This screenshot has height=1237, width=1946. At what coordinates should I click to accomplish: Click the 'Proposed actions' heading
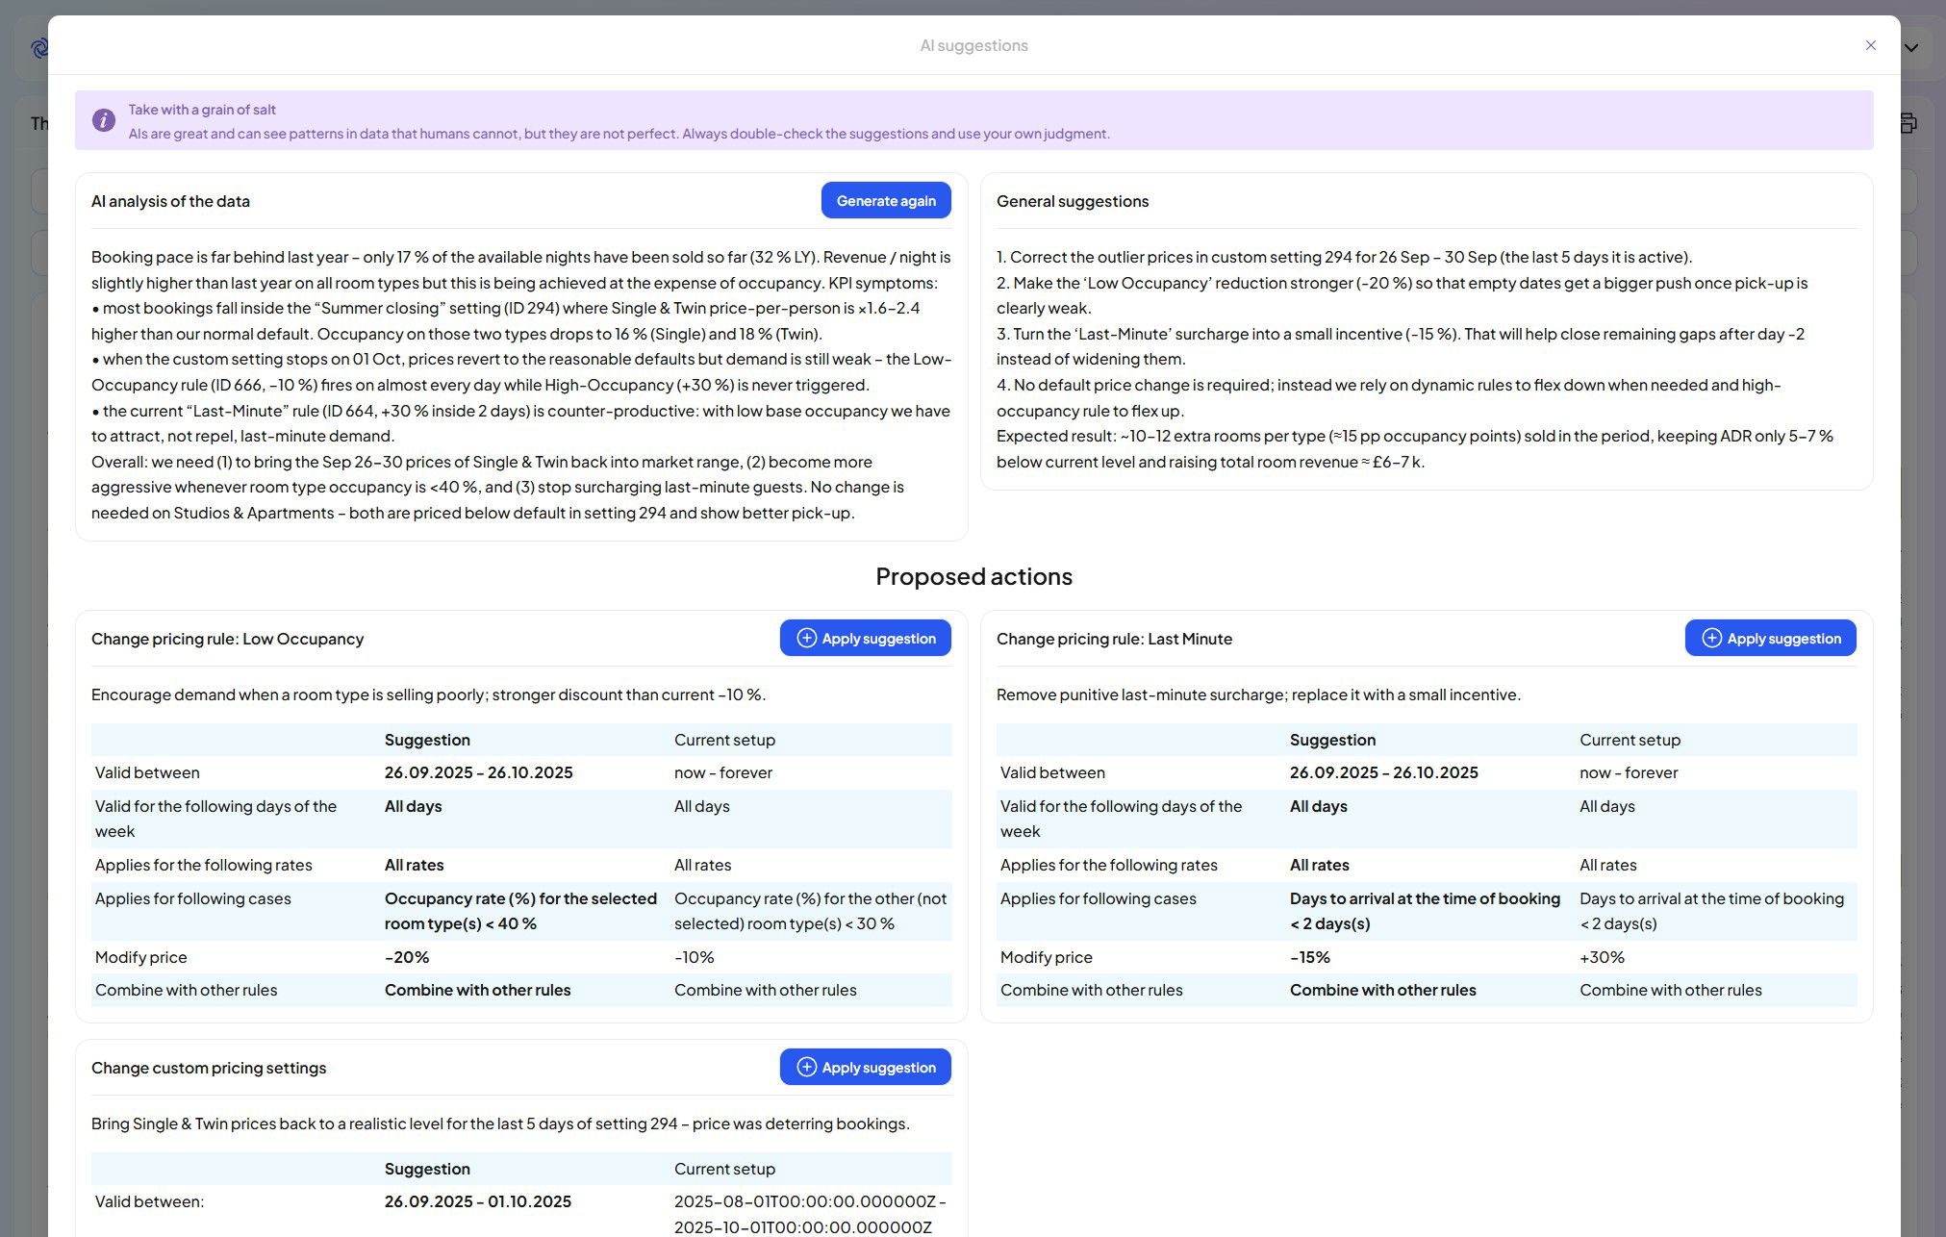point(973,576)
